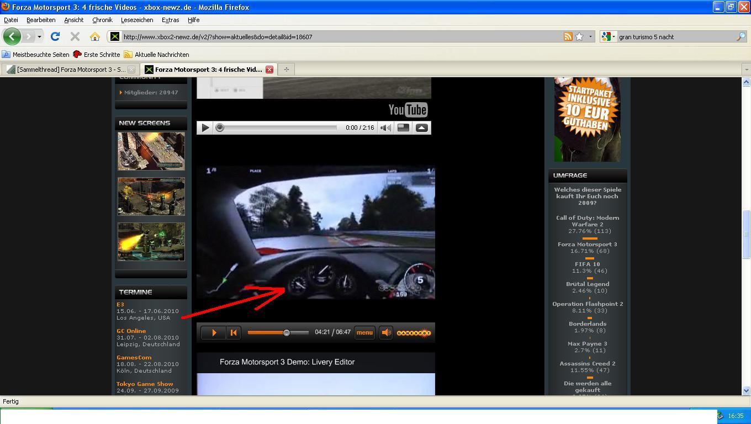Open the GC Online event link
Viewport: 751px width, 424px height.
(x=131, y=331)
